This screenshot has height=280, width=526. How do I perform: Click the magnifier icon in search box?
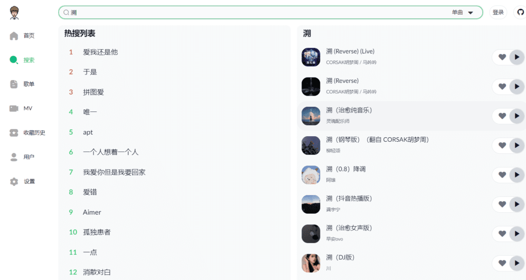66,12
